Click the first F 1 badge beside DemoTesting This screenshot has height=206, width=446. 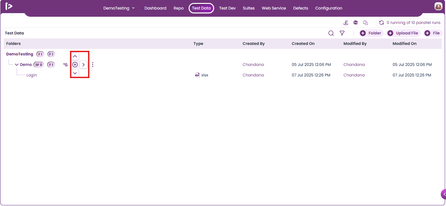point(40,54)
